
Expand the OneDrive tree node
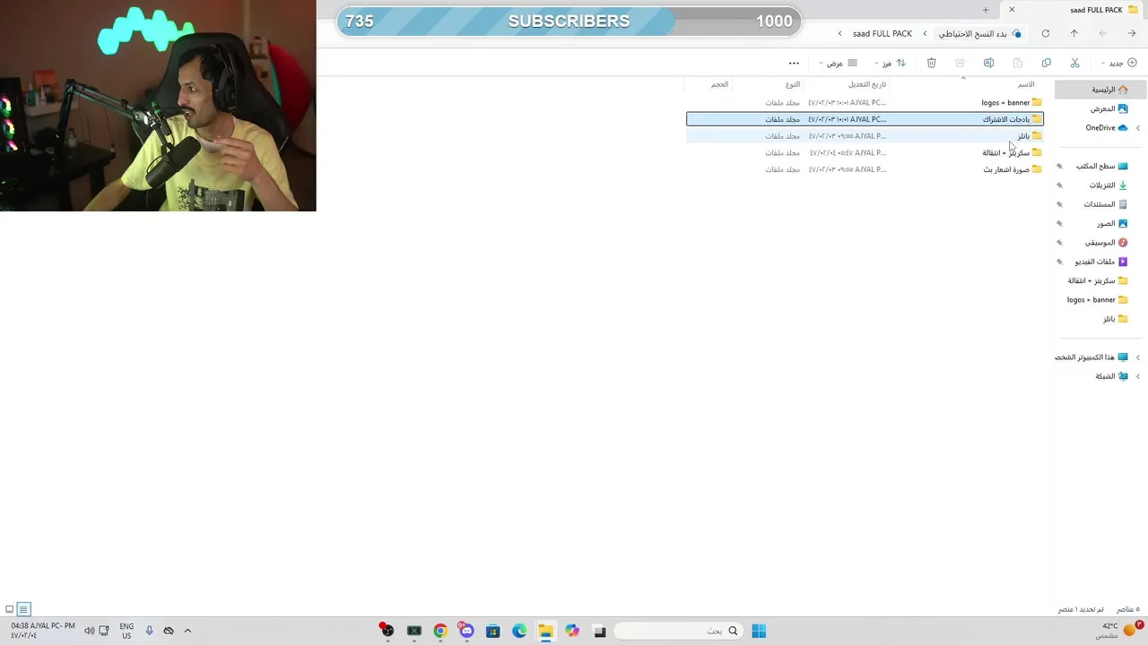pyautogui.click(x=1138, y=128)
